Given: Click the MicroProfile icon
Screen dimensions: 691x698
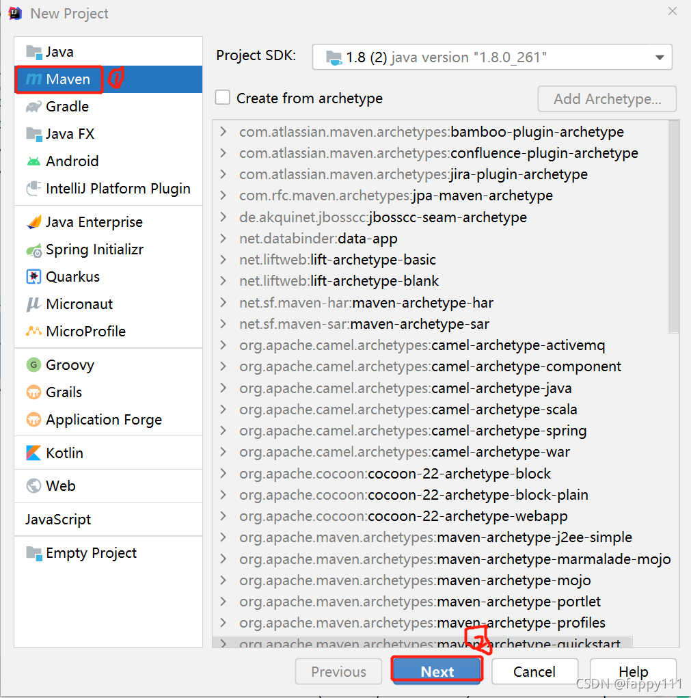Looking at the screenshot, I should (33, 331).
